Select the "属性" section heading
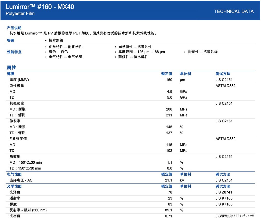 click(x=11, y=68)
